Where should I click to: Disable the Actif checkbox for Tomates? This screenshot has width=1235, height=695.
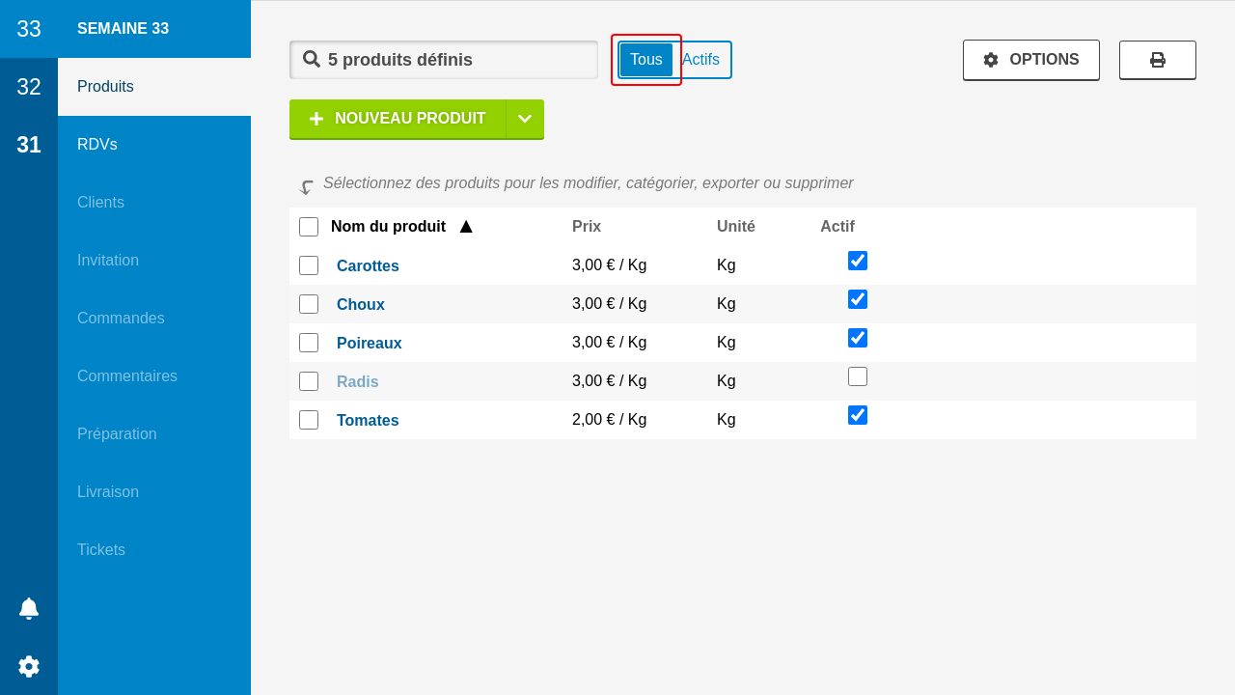coord(858,415)
